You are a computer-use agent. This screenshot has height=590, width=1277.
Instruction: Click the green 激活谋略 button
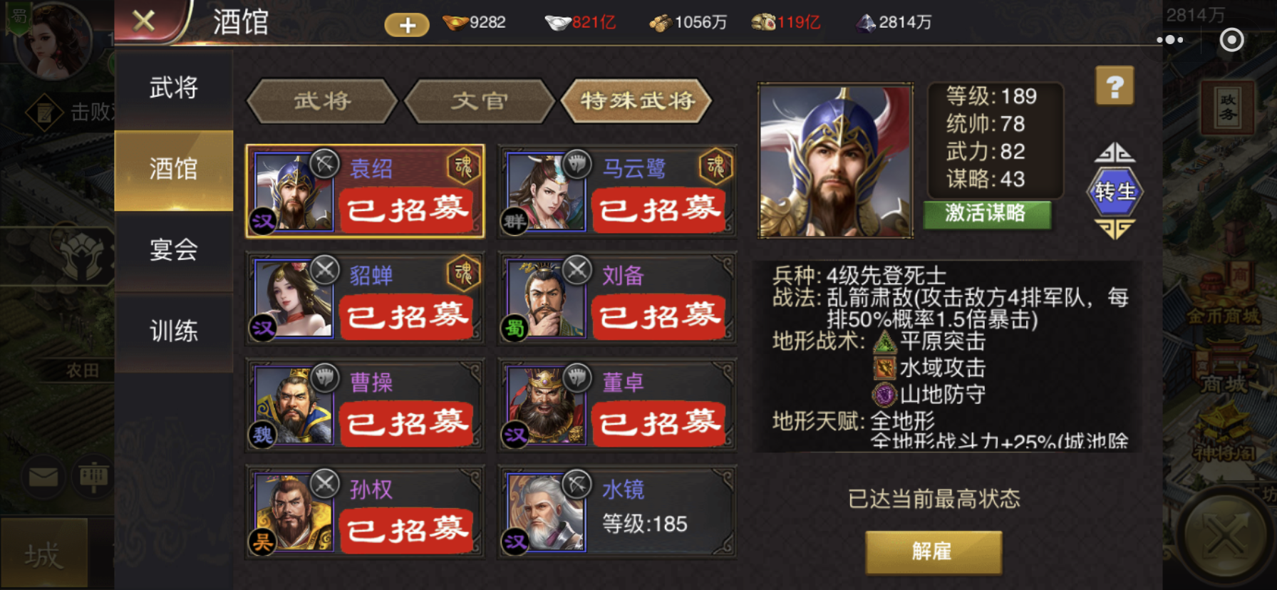click(986, 214)
